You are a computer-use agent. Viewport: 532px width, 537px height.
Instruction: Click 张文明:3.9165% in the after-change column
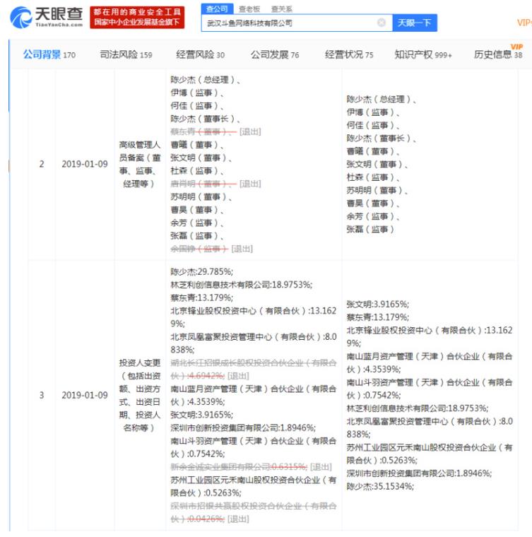click(377, 304)
